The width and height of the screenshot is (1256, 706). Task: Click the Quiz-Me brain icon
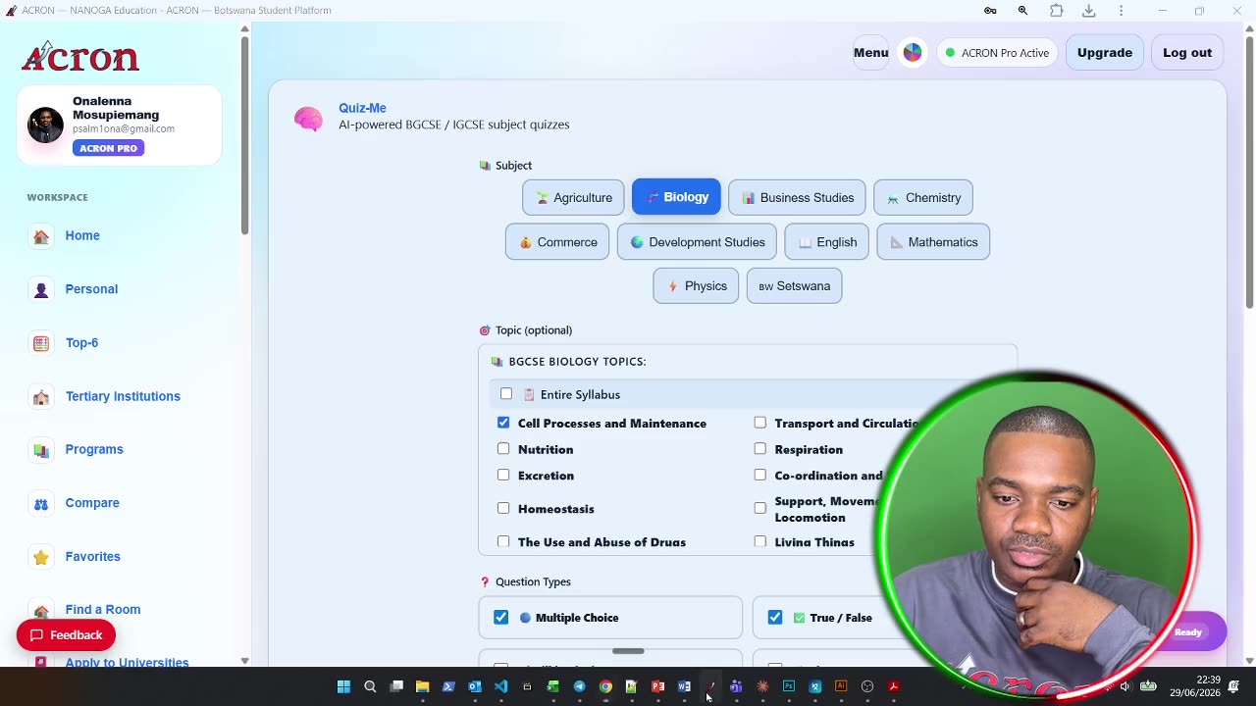[308, 119]
